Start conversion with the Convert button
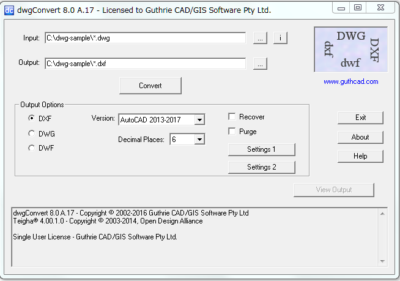400x281 pixels. point(150,86)
